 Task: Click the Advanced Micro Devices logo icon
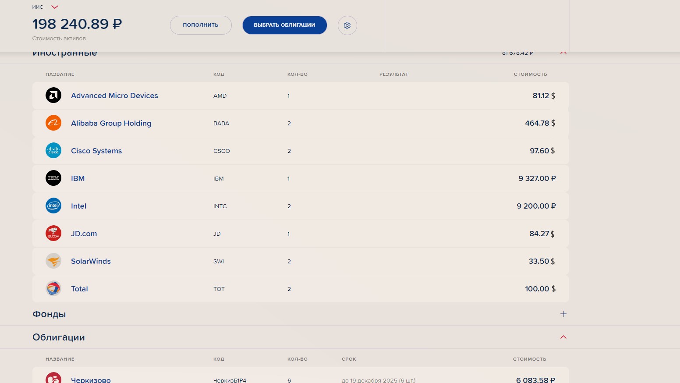[53, 96]
